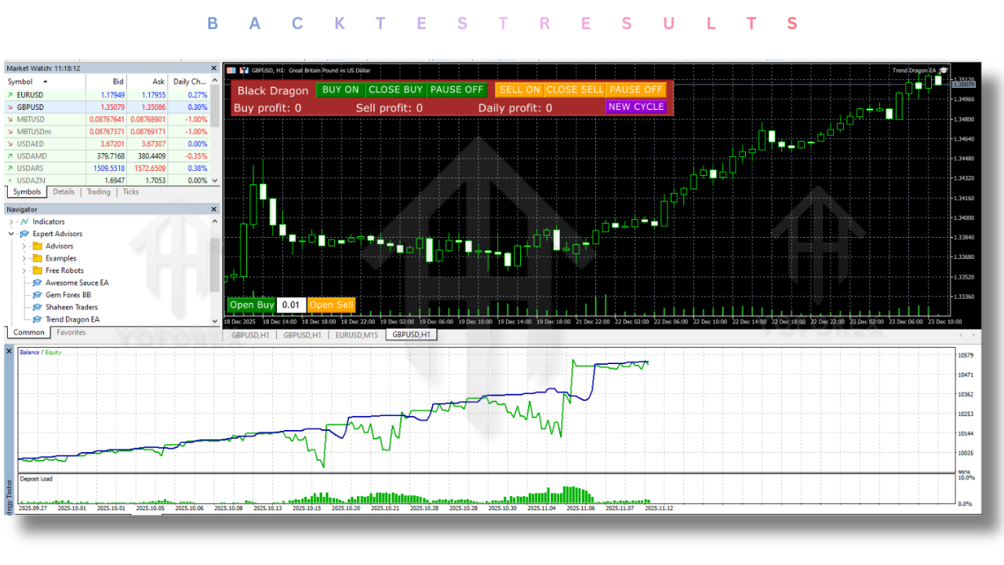
Task: Select the Trend Dragon EA in Navigator
Action: (38, 319)
